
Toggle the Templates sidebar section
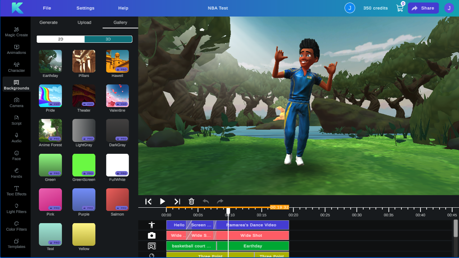pyautogui.click(x=16, y=243)
